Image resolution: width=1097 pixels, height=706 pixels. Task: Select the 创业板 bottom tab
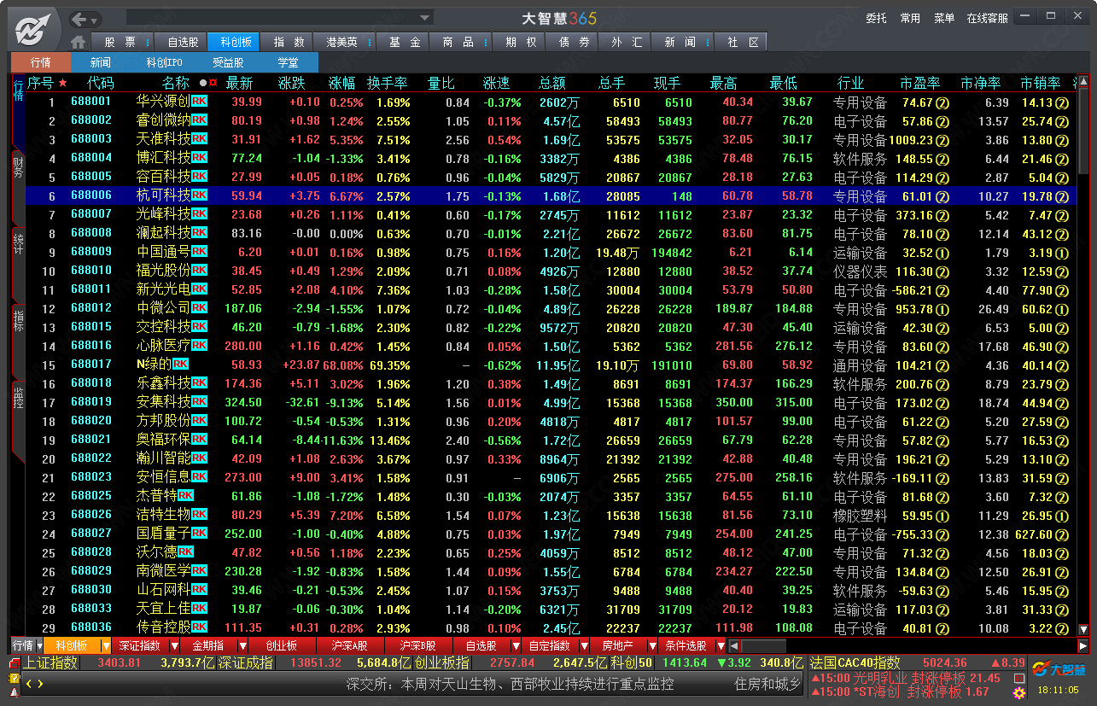(x=282, y=646)
